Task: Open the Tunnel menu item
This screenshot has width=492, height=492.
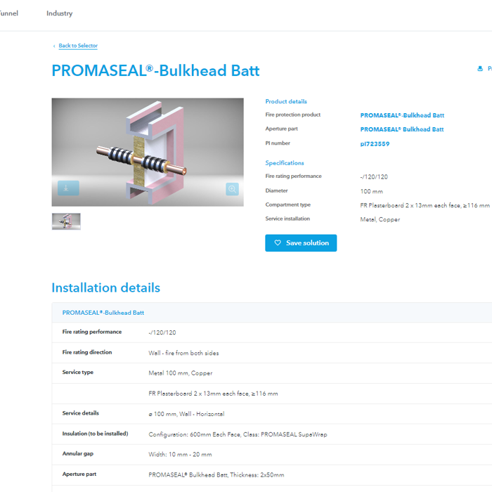Action: (x=8, y=13)
